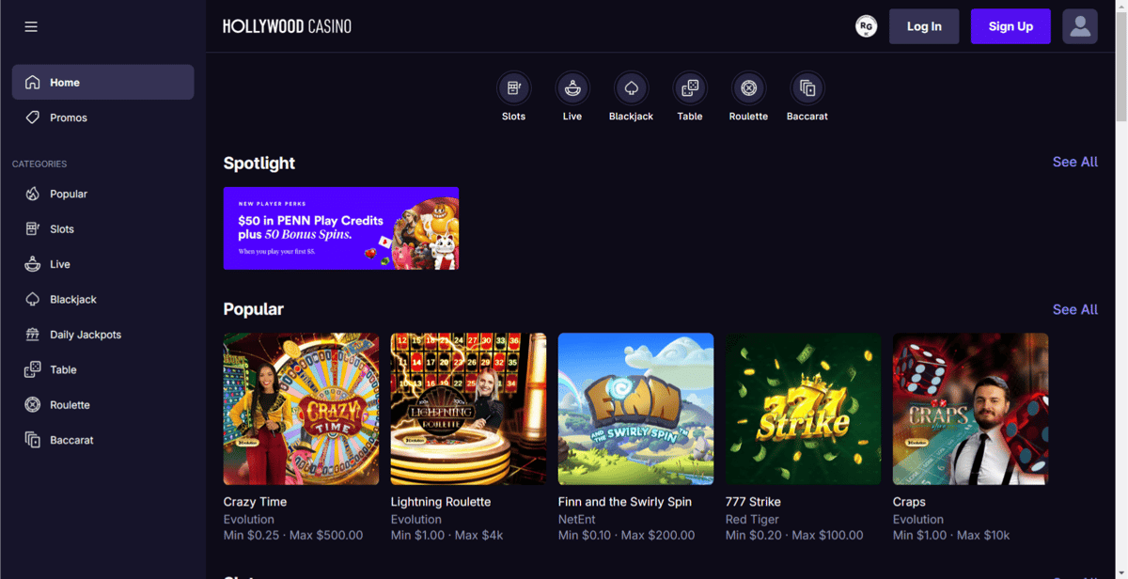1128x579 pixels.
Task: Click the Baccarat cards icon in sidebar
Action: [x=33, y=440]
